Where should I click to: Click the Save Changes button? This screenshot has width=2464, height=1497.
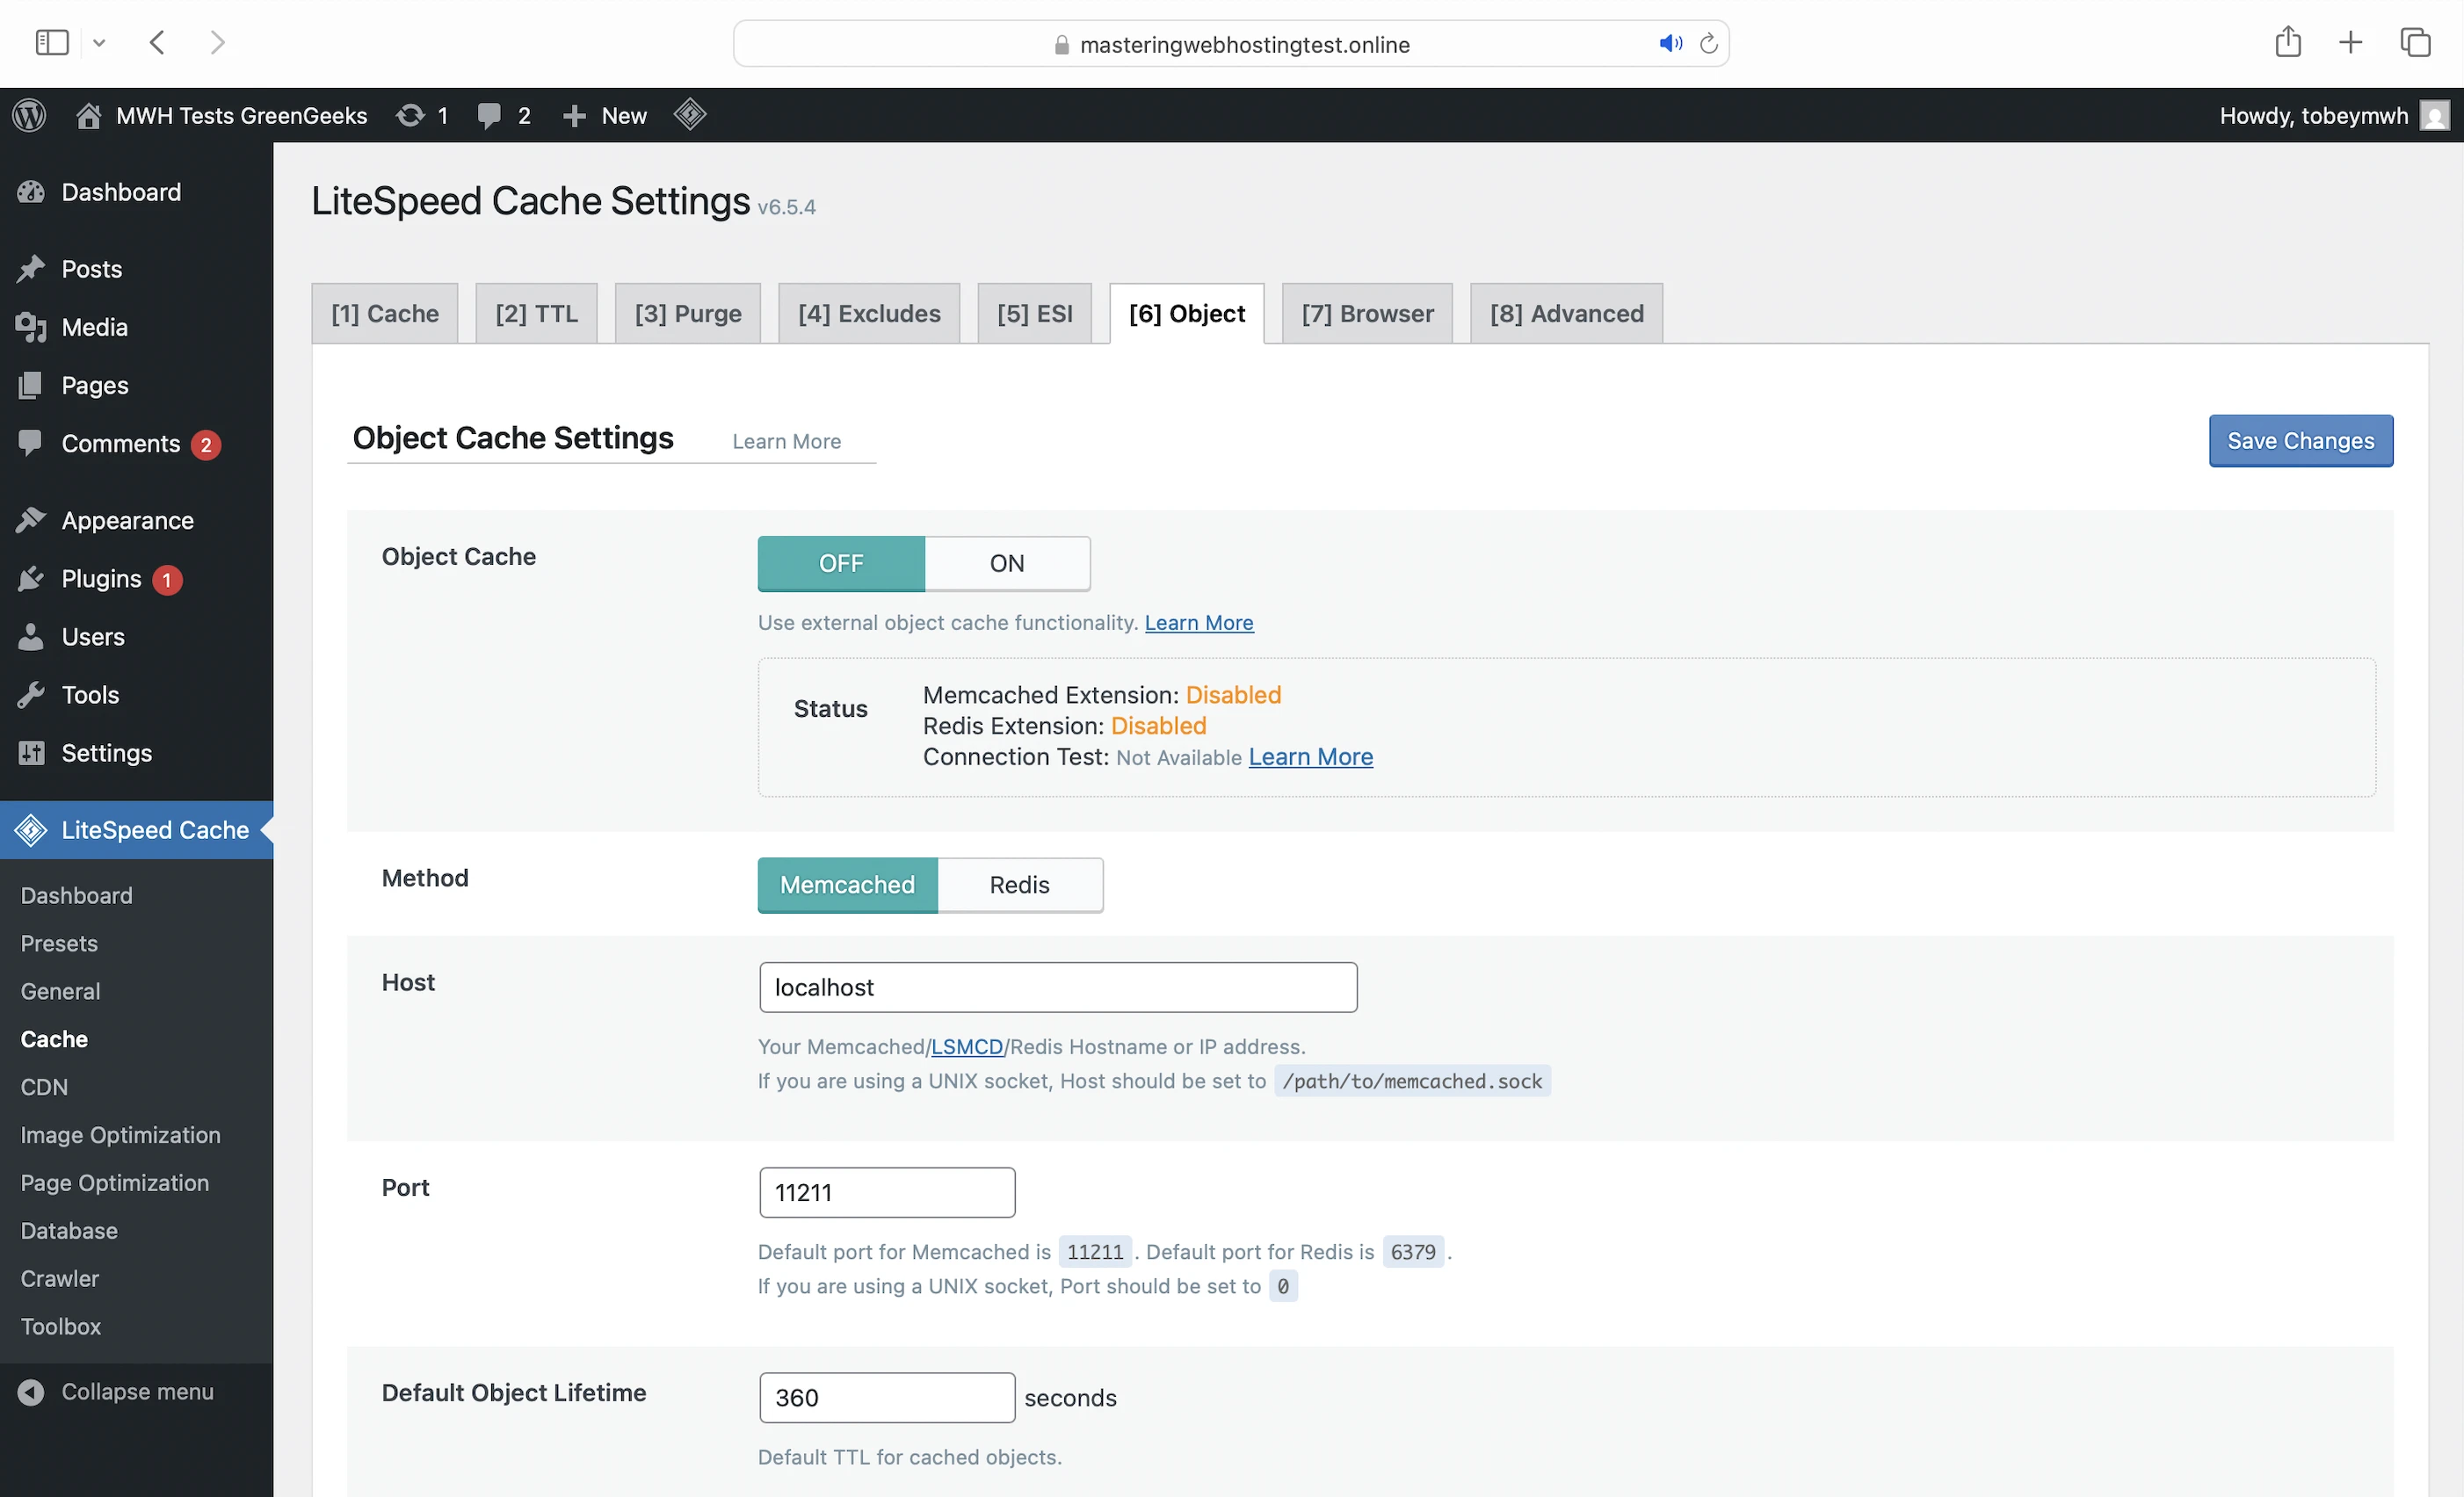(x=2300, y=441)
